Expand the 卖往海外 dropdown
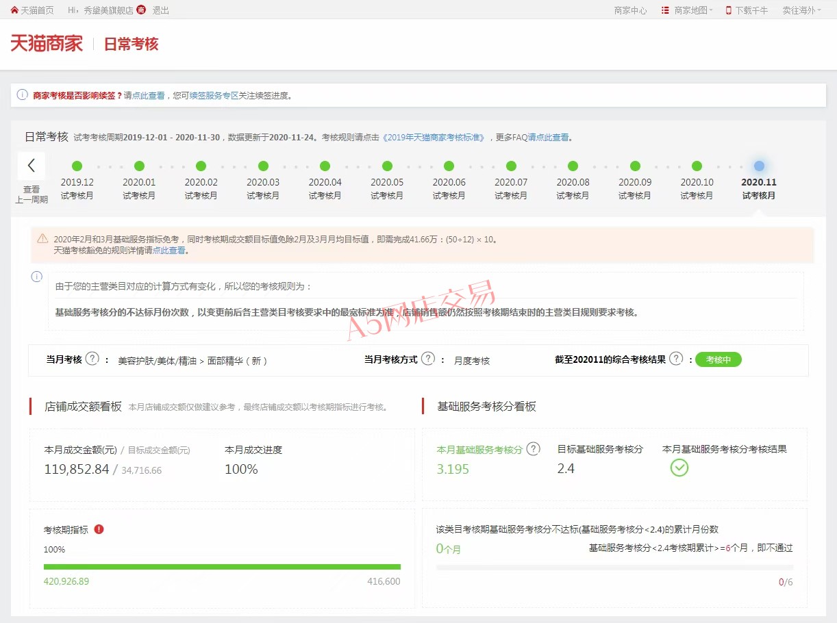Screen dimensions: 837x623 (x=801, y=10)
